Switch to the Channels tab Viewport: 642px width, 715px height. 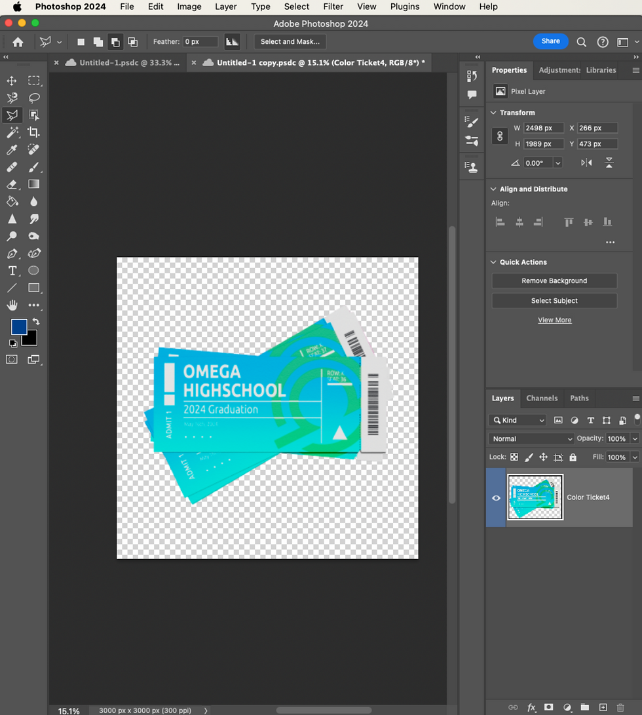point(542,398)
